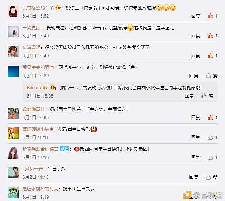Like 亩亿砖拥小馬甲's birthday cake comment
Image resolution: width=225 pixels, height=201 pixels.
(213, 138)
